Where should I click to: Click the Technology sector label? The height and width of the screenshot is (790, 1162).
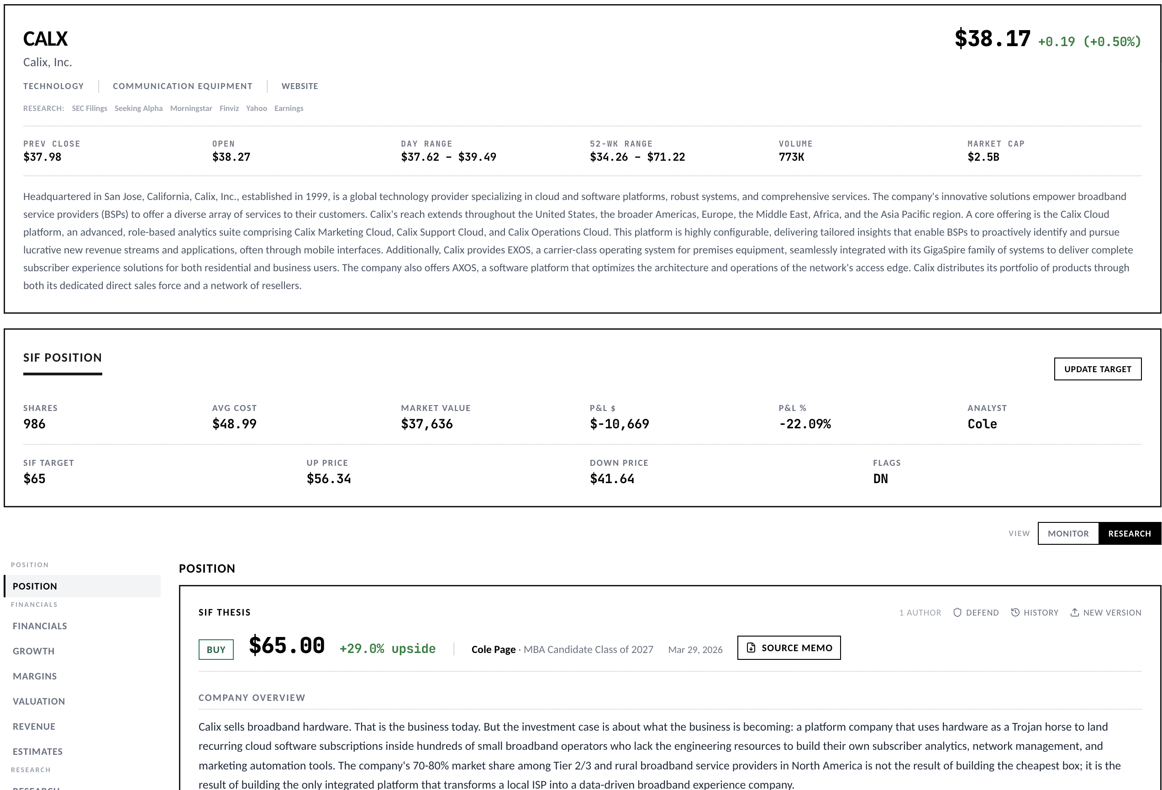(53, 86)
